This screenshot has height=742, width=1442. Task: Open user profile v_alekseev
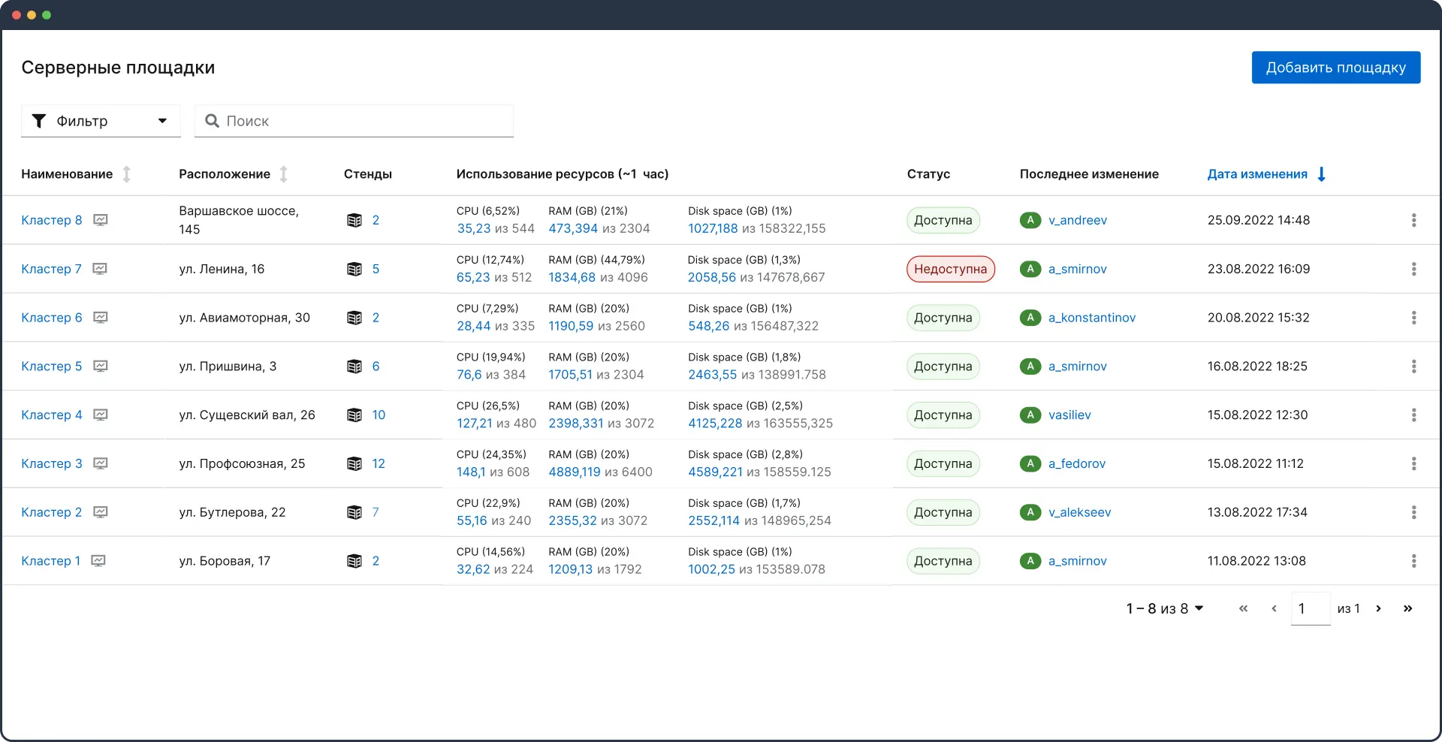[1079, 512]
